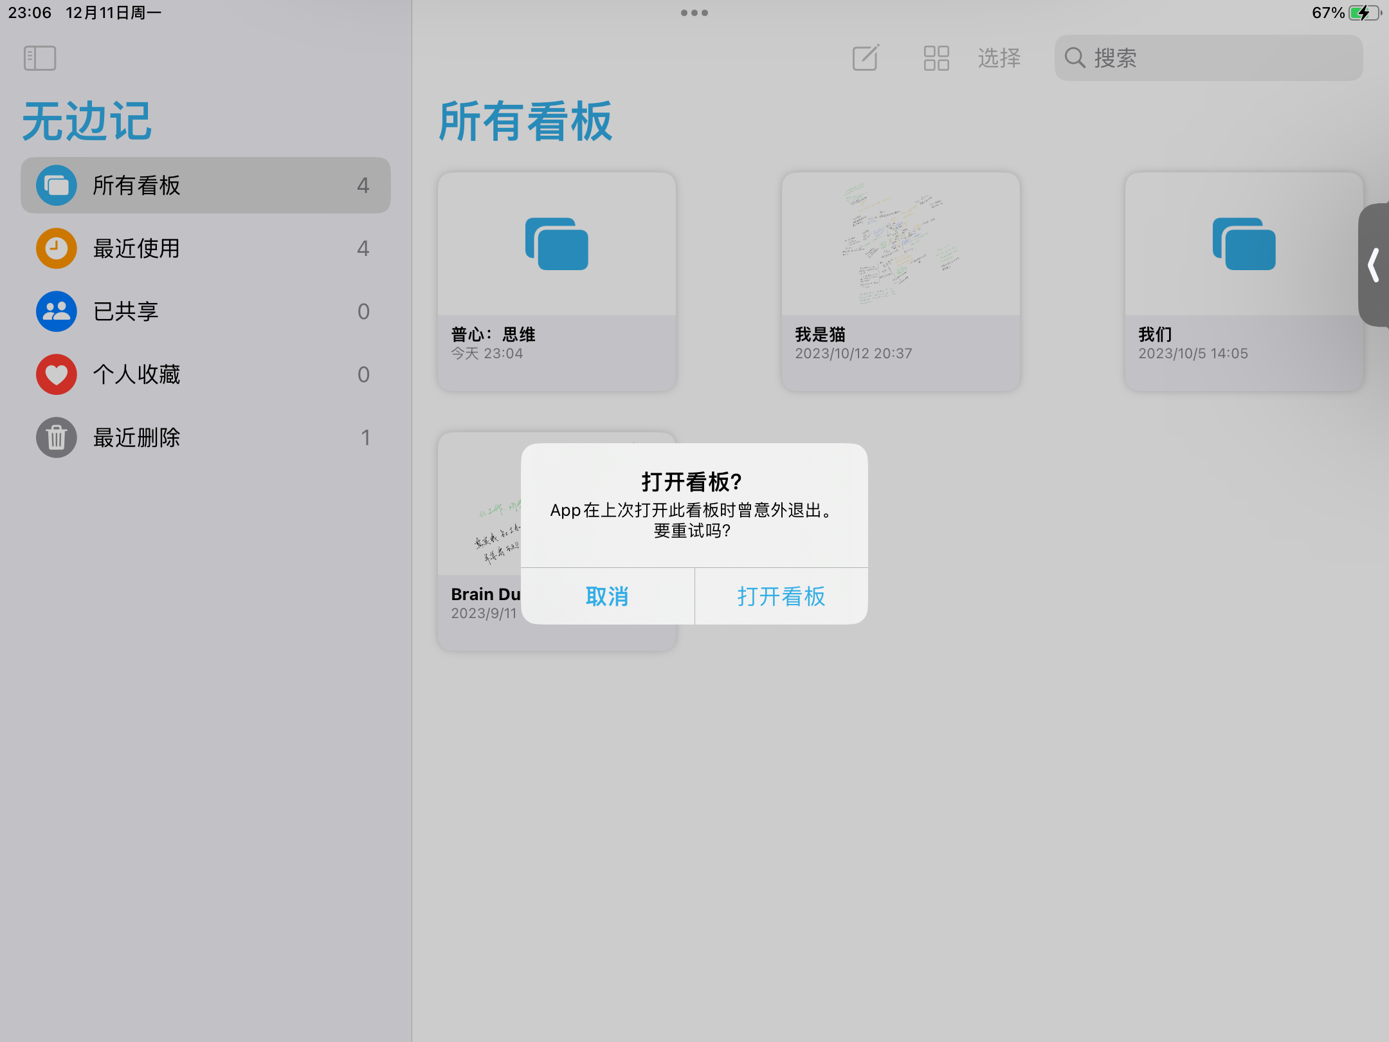Open the Brain Dump board thumbnail
This screenshot has height=1042, width=1389.
click(x=479, y=508)
